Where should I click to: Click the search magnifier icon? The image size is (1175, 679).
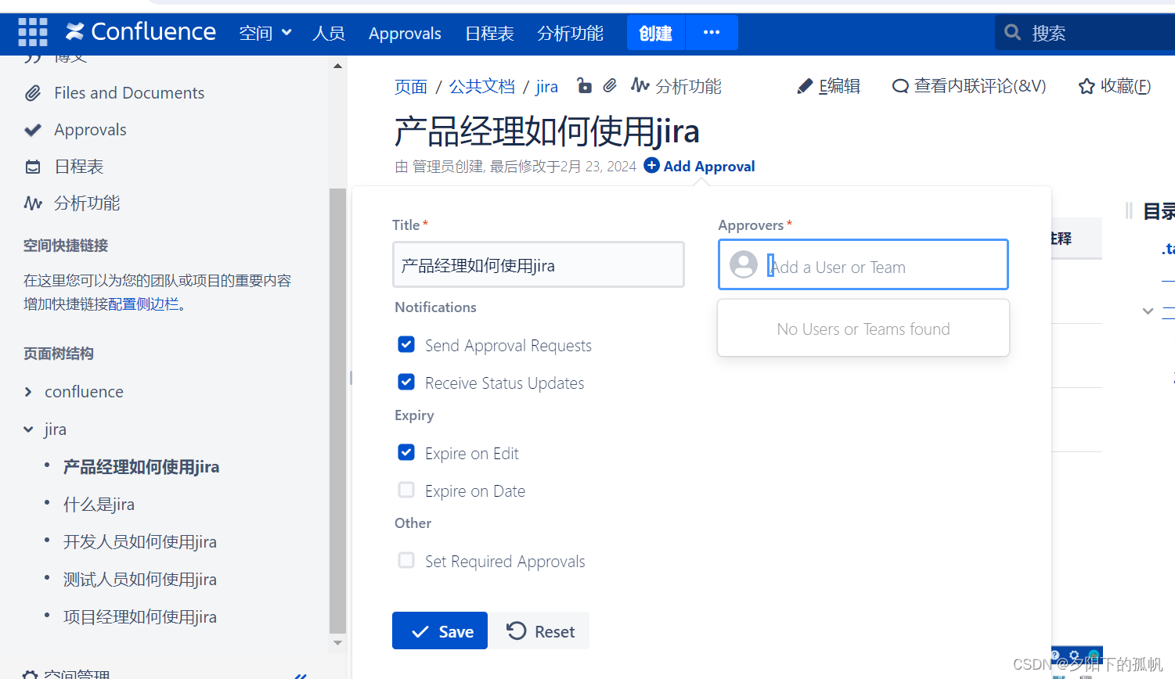pyautogui.click(x=1012, y=33)
